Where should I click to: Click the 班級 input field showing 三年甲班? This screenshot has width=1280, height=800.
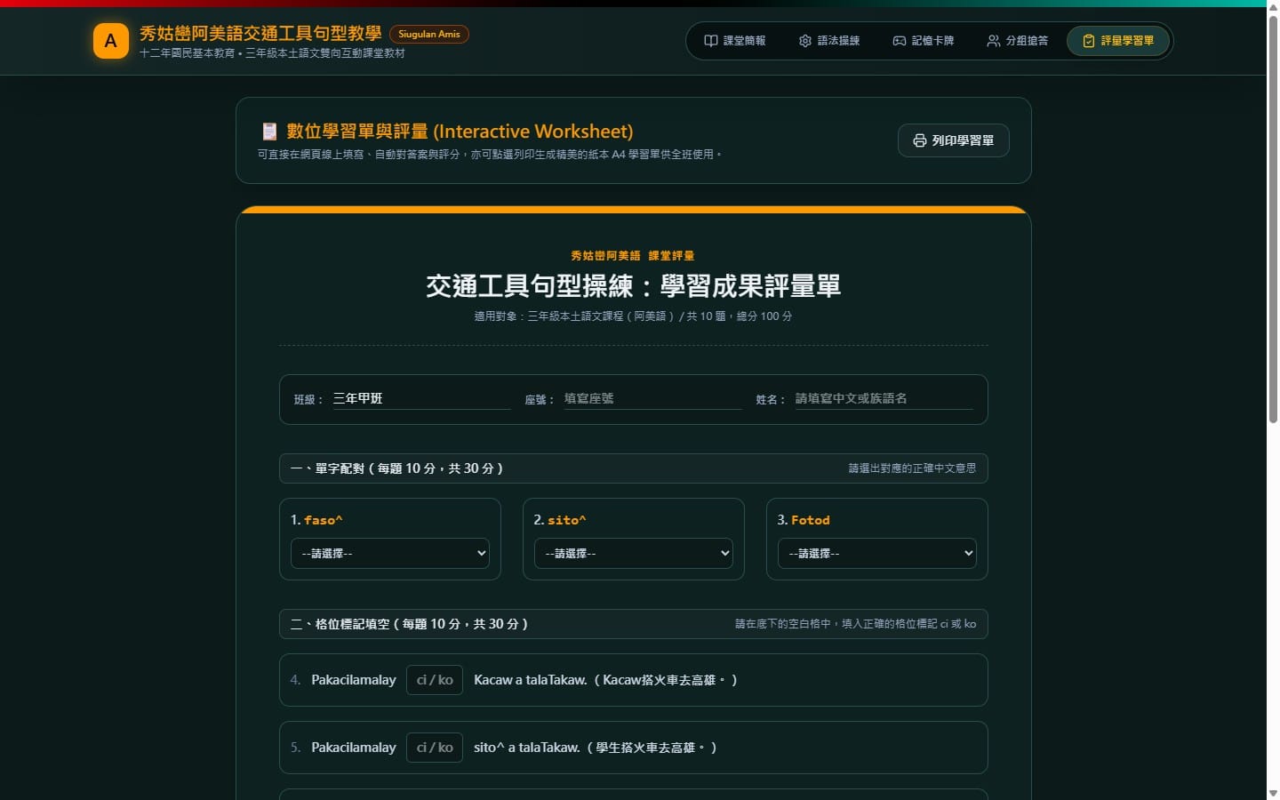(x=421, y=398)
